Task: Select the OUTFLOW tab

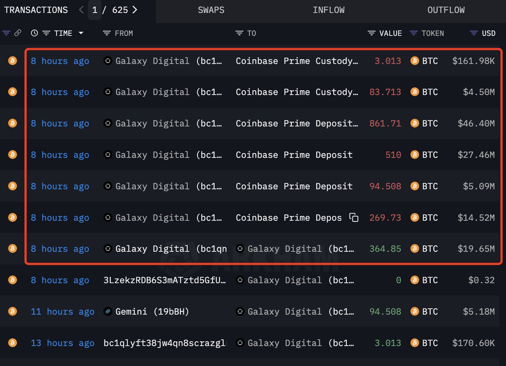Action: 446,10
